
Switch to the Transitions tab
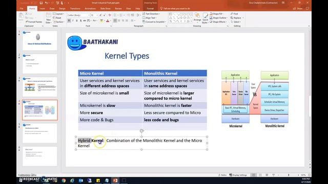tap(75, 9)
